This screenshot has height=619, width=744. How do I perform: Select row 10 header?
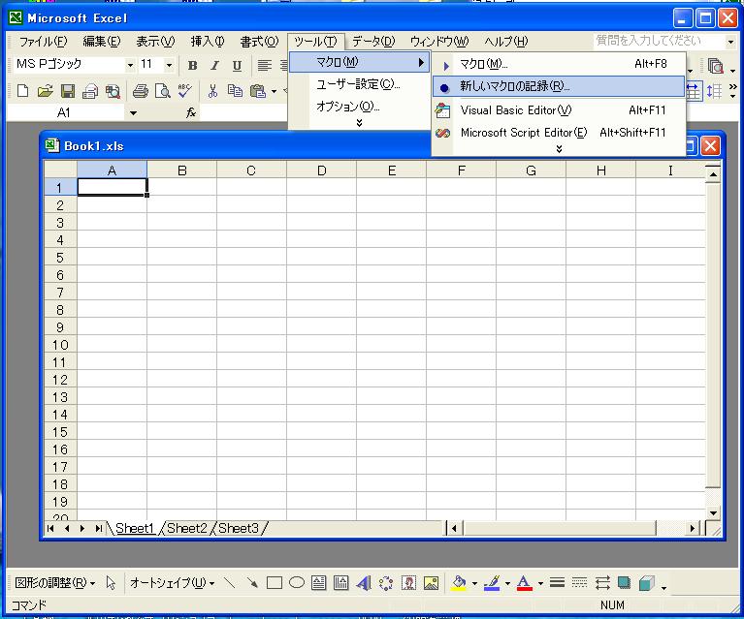[x=60, y=345]
